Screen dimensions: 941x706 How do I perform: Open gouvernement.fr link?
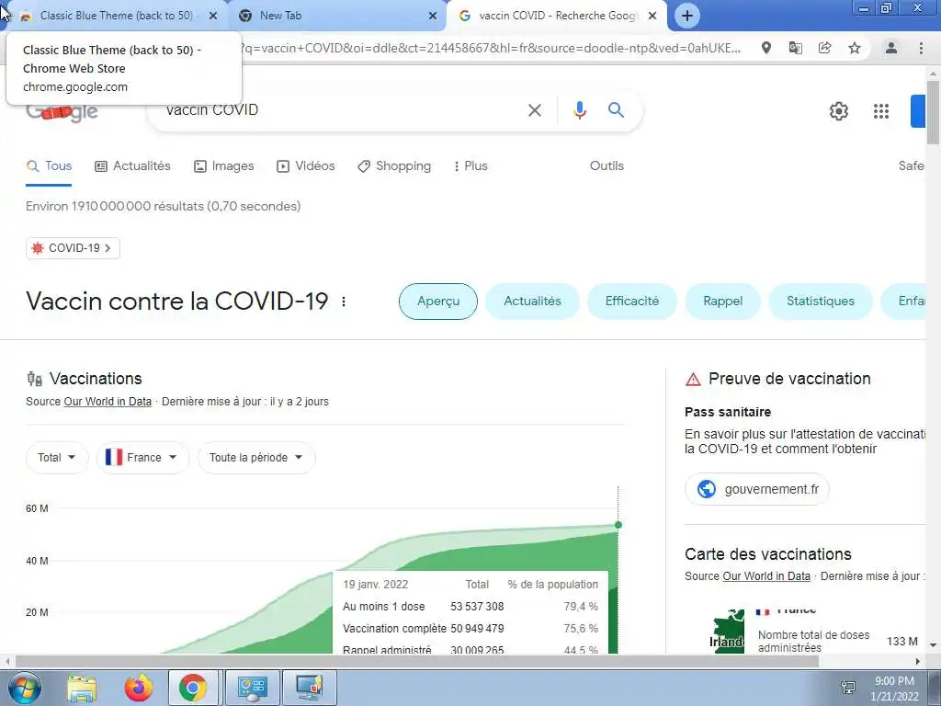coord(757,489)
